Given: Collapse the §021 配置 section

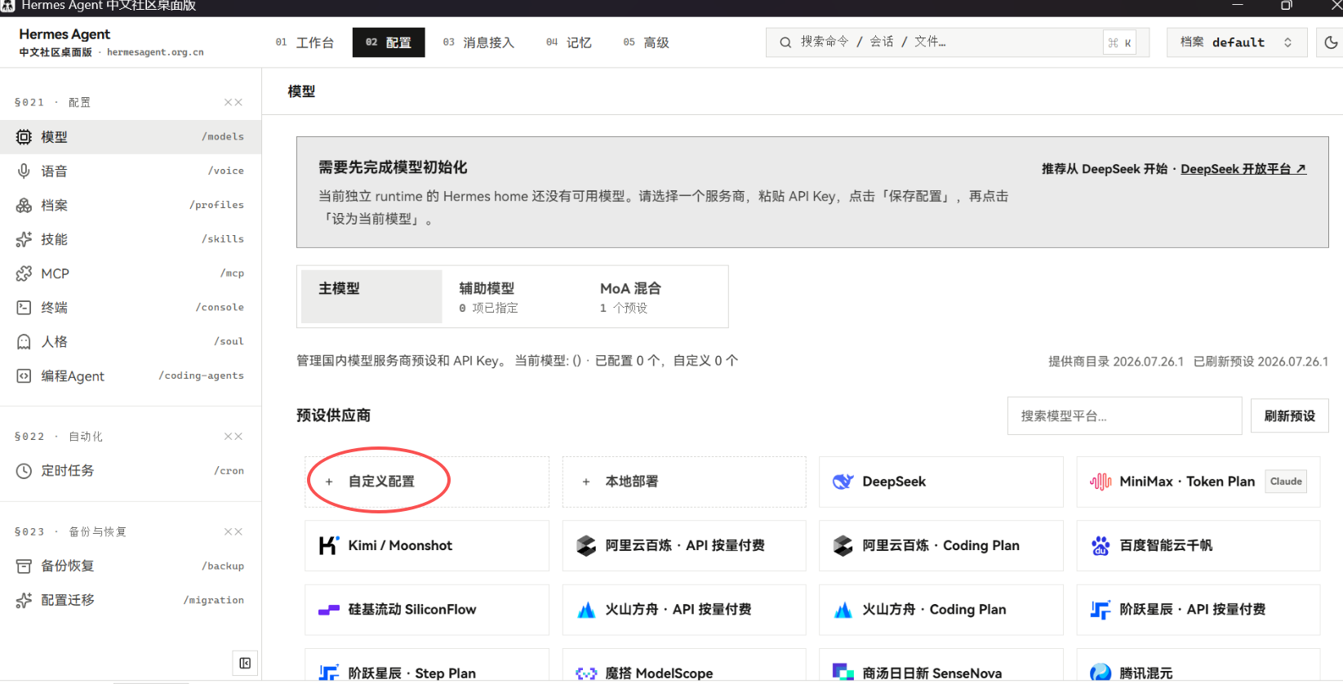Looking at the screenshot, I should tap(233, 102).
